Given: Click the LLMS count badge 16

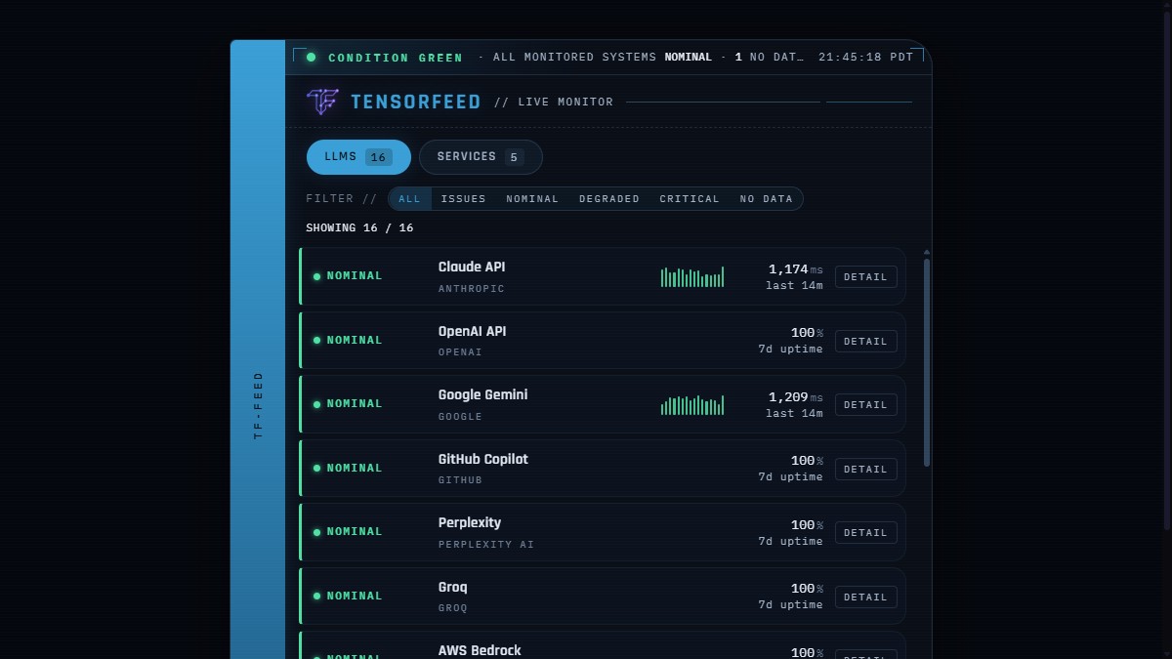Looking at the screenshot, I should (379, 157).
